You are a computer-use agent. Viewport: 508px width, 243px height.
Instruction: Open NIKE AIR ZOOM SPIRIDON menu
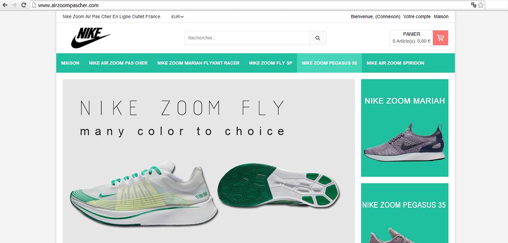pyautogui.click(x=395, y=63)
